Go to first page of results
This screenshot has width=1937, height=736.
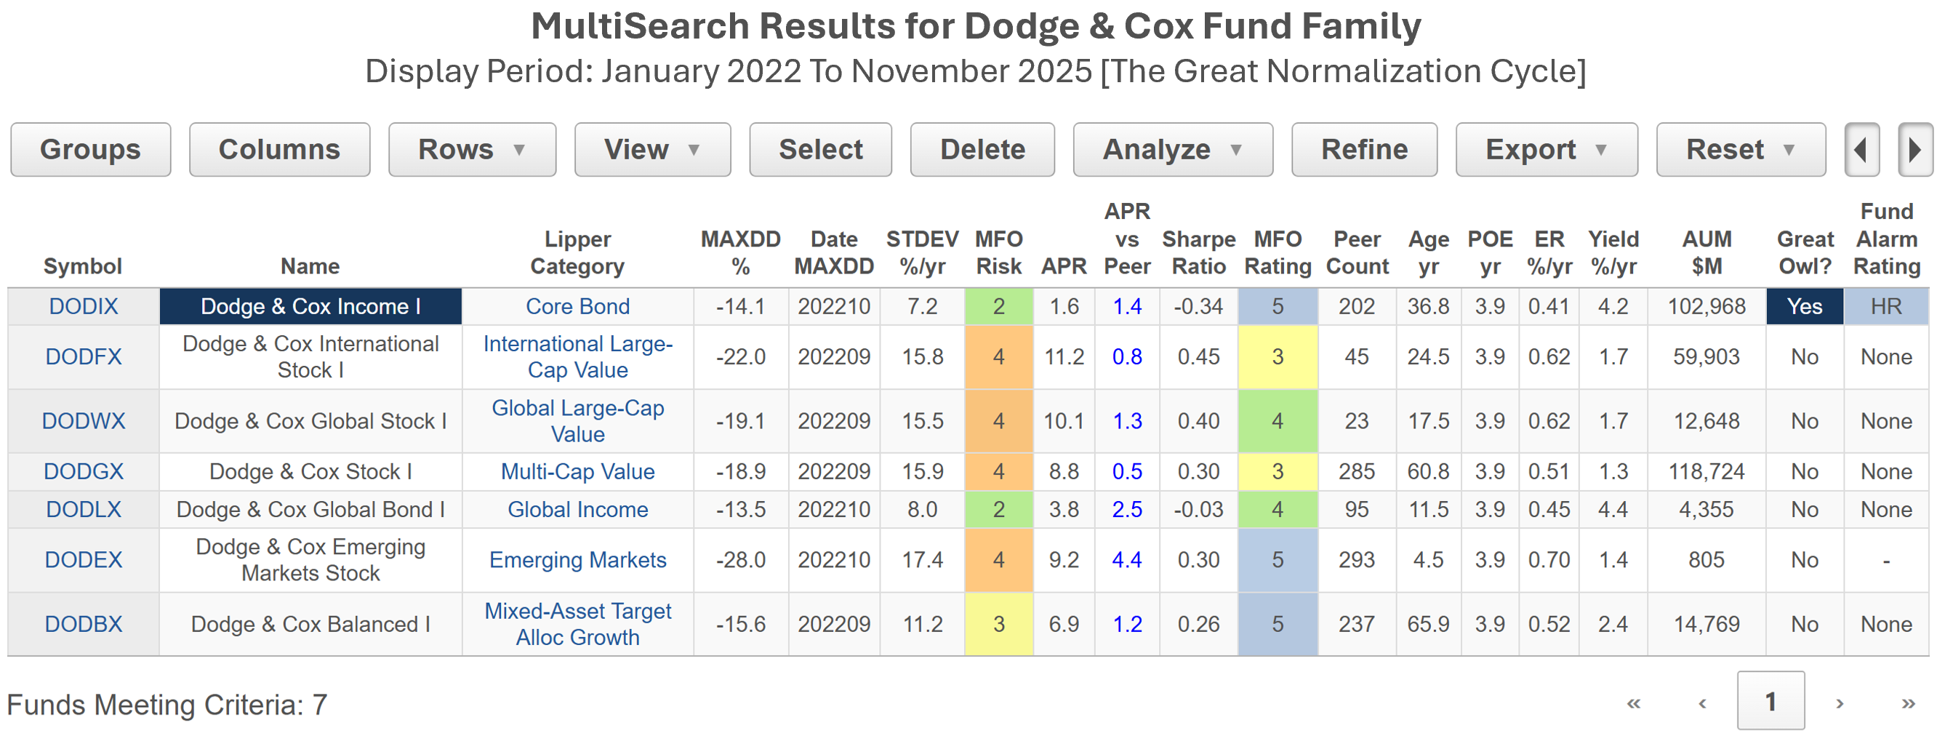click(1633, 704)
